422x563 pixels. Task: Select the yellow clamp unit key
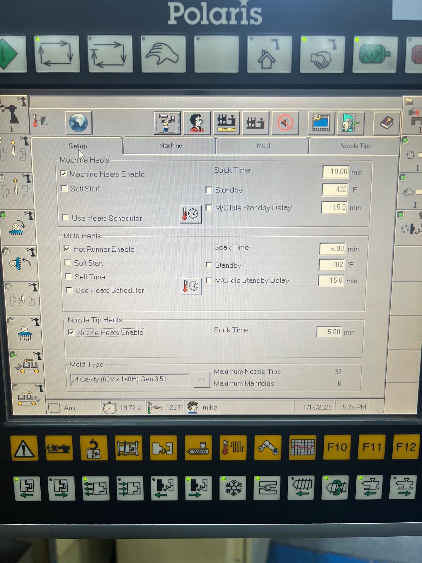tap(129, 448)
